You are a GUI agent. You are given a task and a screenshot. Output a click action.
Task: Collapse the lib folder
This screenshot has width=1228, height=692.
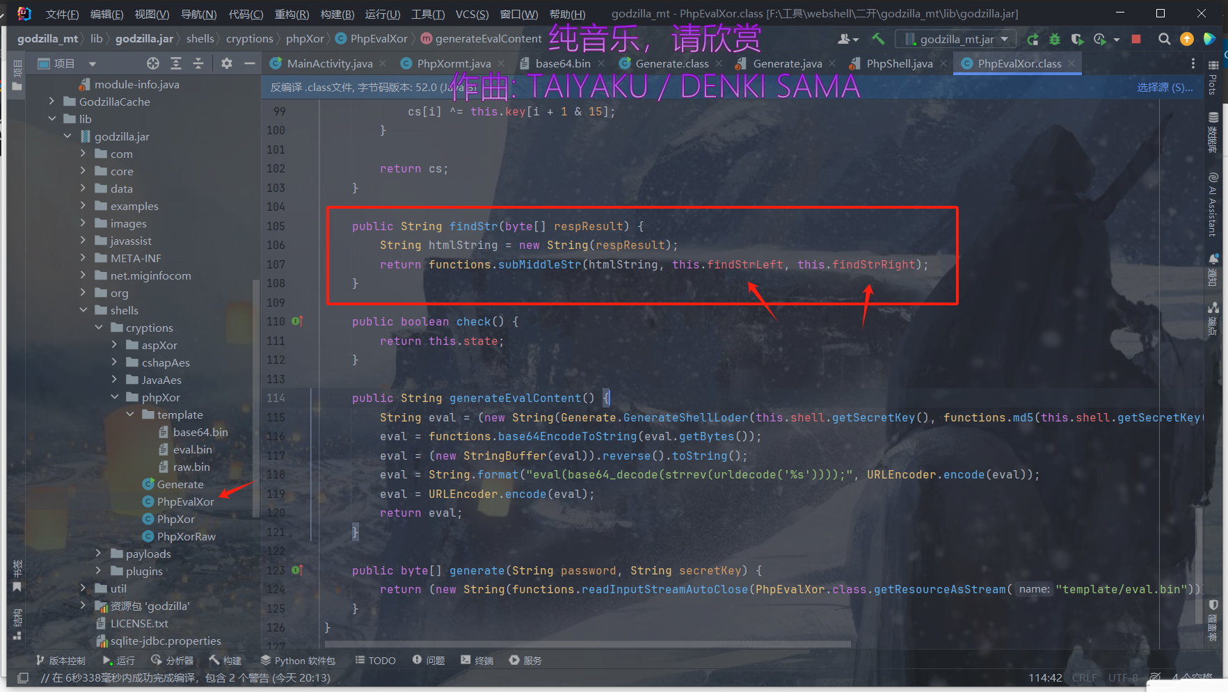(51, 119)
